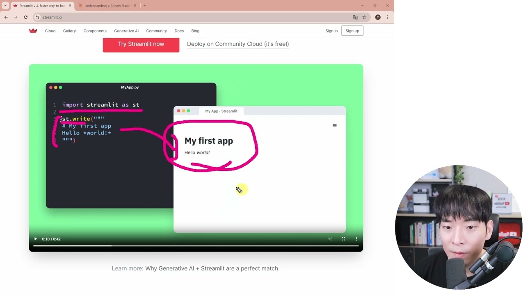
Task: Open the Docs nav item
Action: click(x=179, y=31)
